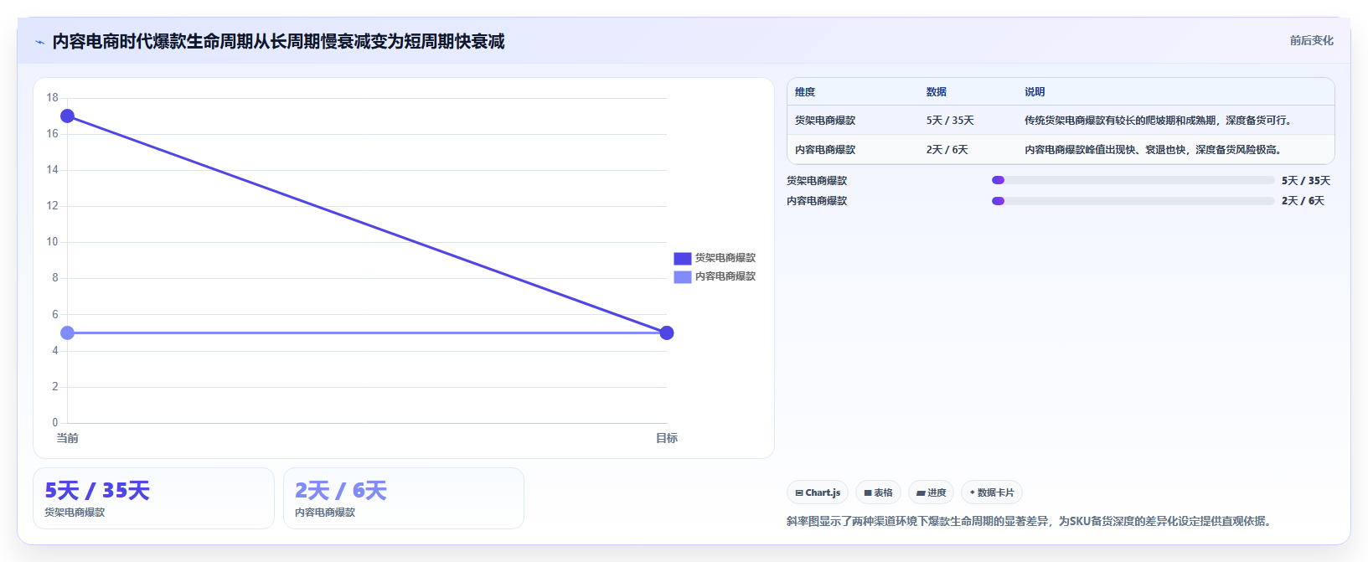The width and height of the screenshot is (1368, 562).
Task: Click the 进度 tag
Action: click(931, 492)
